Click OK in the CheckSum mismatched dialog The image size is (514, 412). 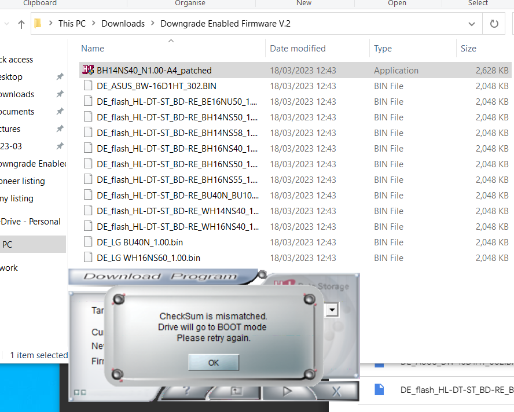coord(214,362)
